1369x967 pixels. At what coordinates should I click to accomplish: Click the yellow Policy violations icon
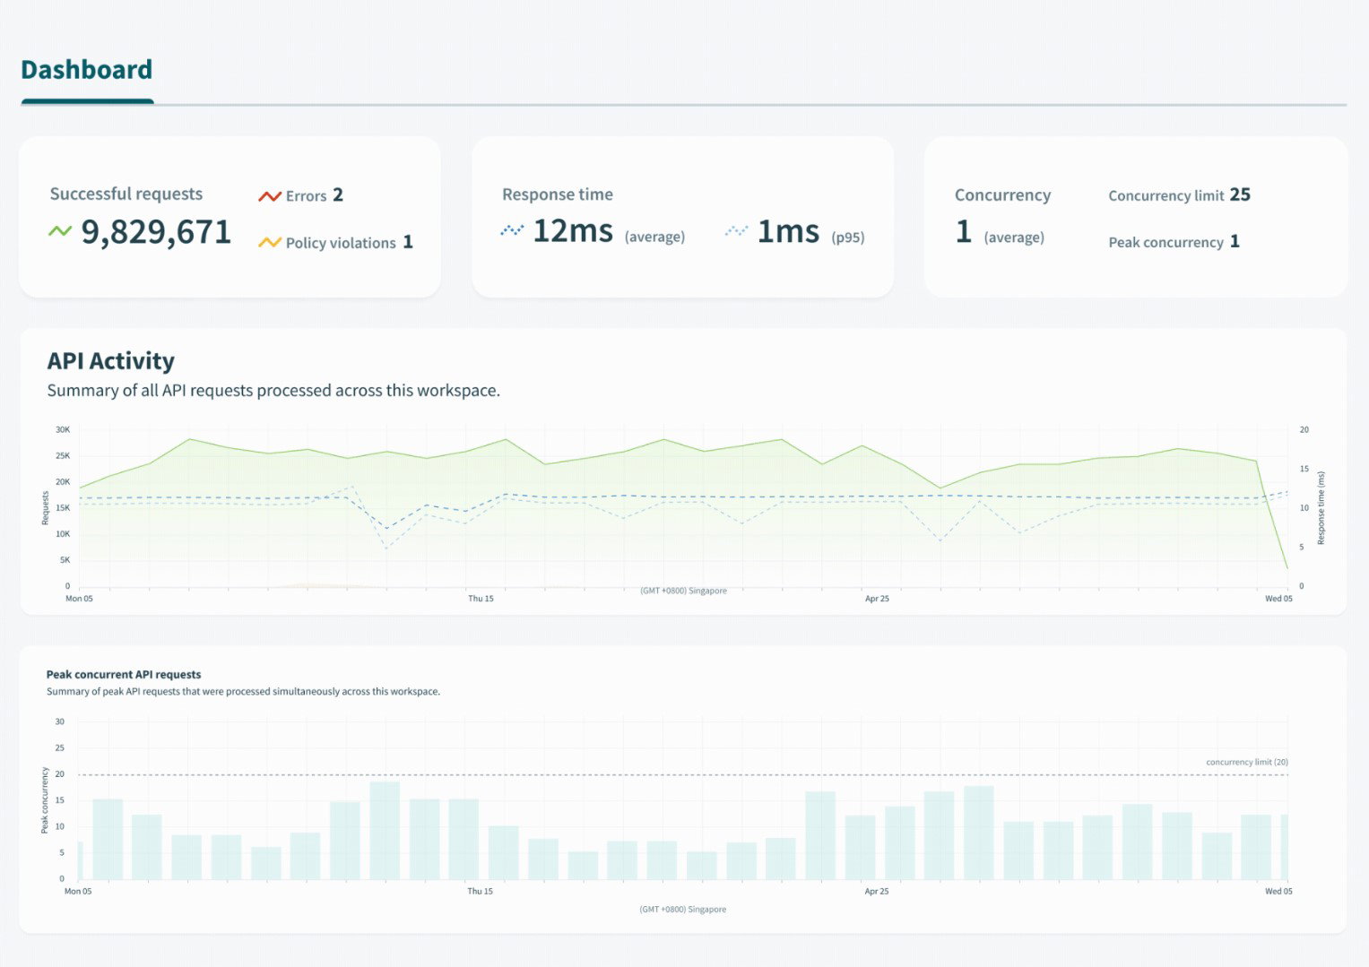pos(269,242)
